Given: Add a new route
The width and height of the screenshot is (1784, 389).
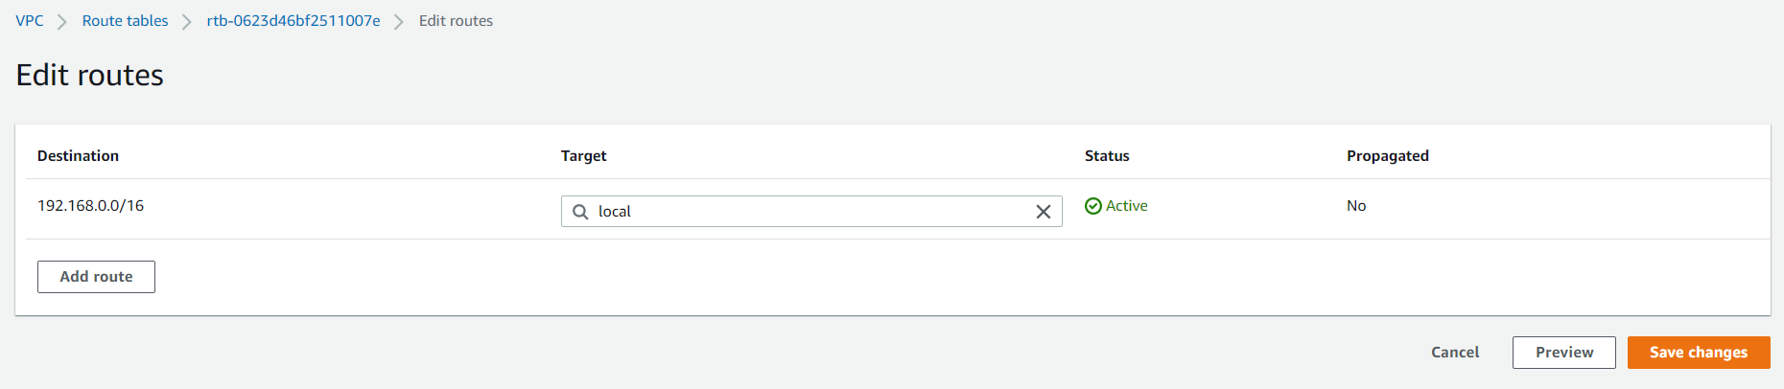Looking at the screenshot, I should (96, 277).
